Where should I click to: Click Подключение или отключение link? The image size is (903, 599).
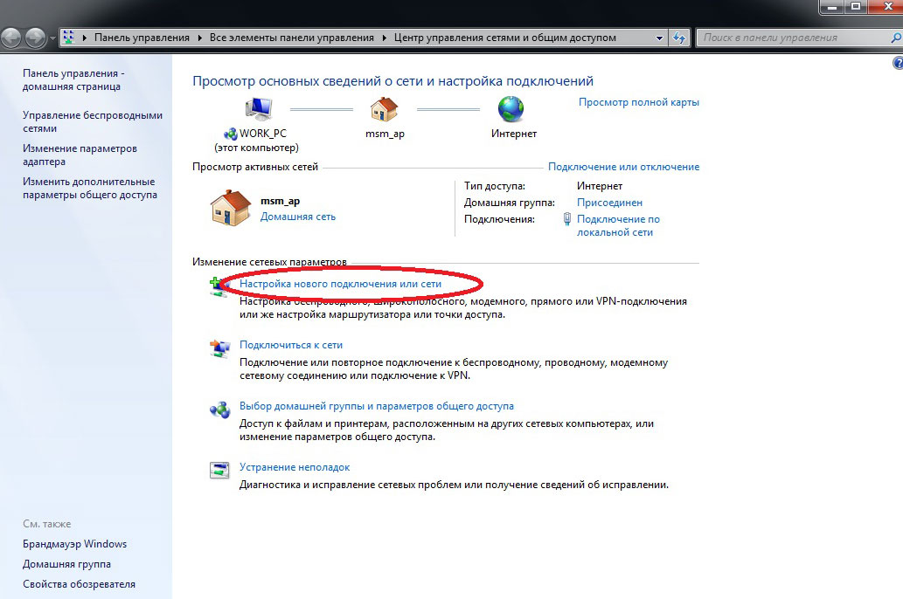coord(623,166)
